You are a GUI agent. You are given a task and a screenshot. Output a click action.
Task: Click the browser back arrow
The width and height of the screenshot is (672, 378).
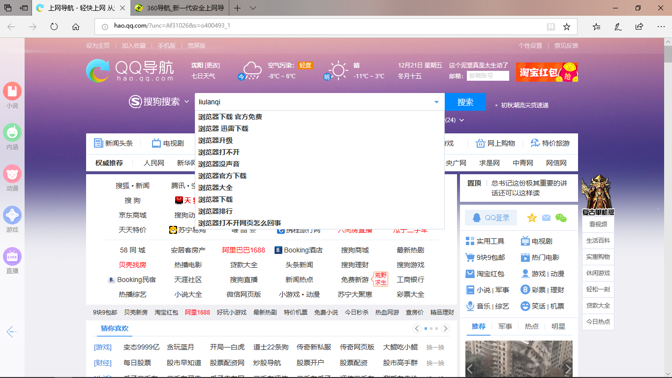(x=11, y=27)
